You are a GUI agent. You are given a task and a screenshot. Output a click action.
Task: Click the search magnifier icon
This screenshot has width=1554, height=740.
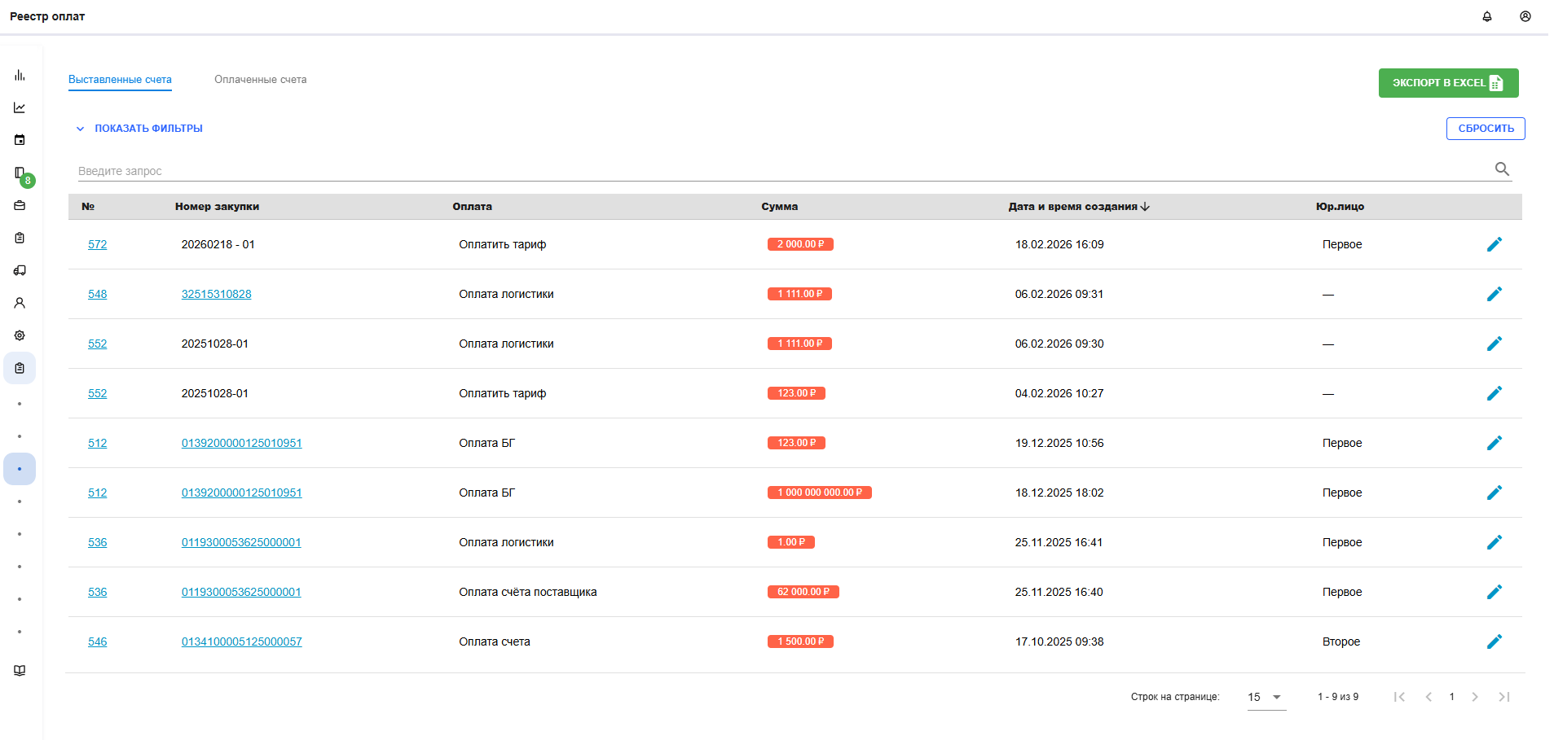[1502, 169]
